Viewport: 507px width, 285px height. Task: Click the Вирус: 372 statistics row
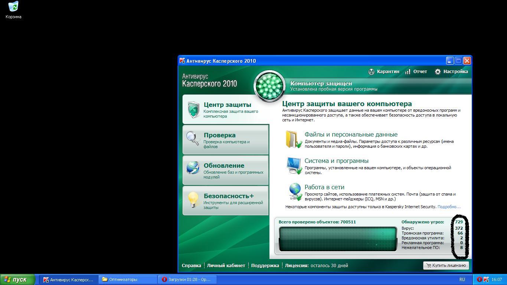(x=432, y=228)
